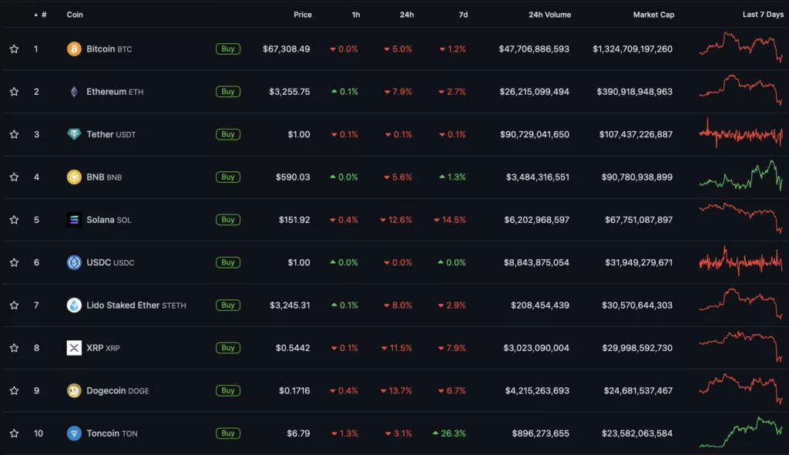This screenshot has height=455, width=789.
Task: Click the USDC coin logo icon
Action: coord(74,262)
